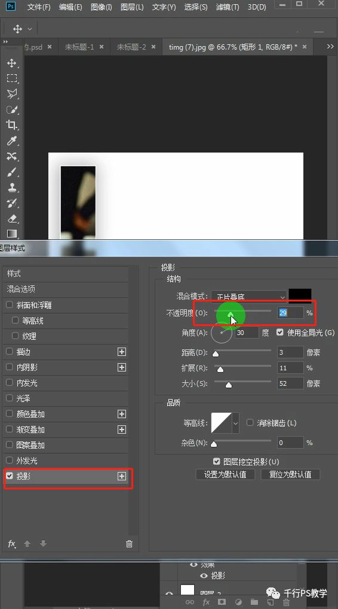Open the 等高线 contour picker arrow
Screen dimensions: 338x609
[236, 422]
